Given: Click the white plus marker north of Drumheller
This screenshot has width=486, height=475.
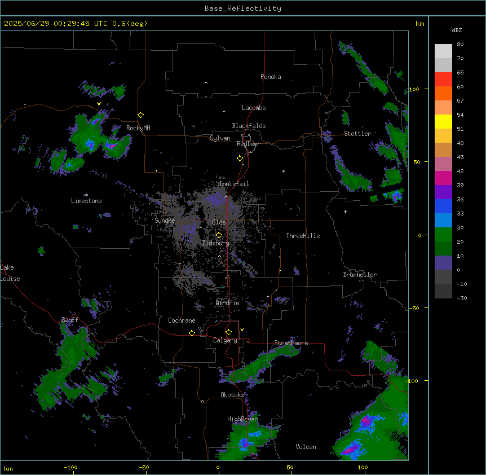Looking at the screenshot, I should (345, 212).
